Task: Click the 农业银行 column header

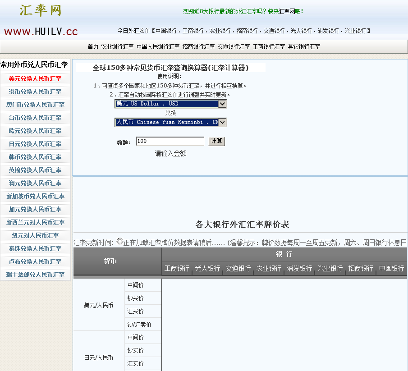Action: [x=269, y=269]
